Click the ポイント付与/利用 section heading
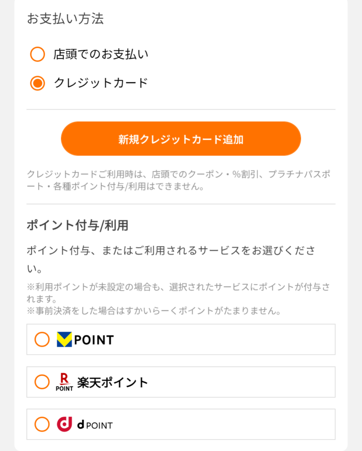 [x=77, y=225]
